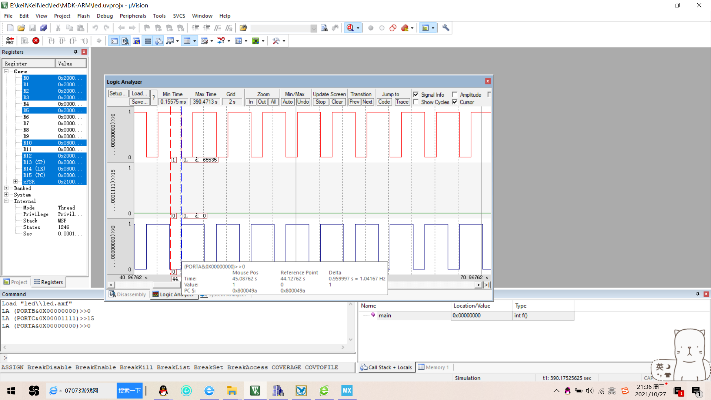Open the Memory Windows dropdown arrow
This screenshot has height=400, width=711.
tap(194, 41)
